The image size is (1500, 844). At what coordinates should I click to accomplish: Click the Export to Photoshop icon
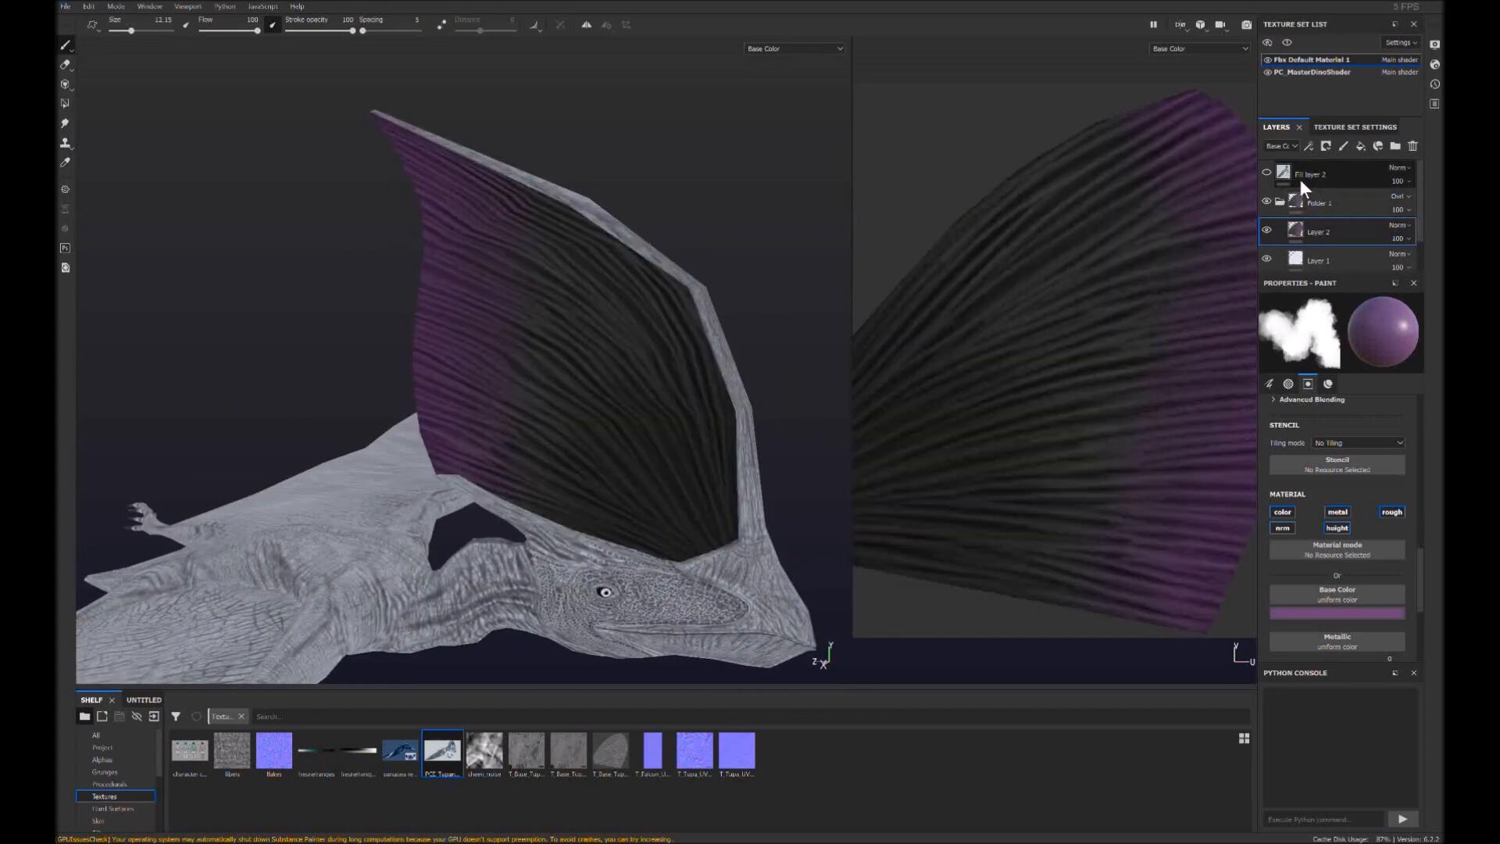pyautogui.click(x=66, y=248)
